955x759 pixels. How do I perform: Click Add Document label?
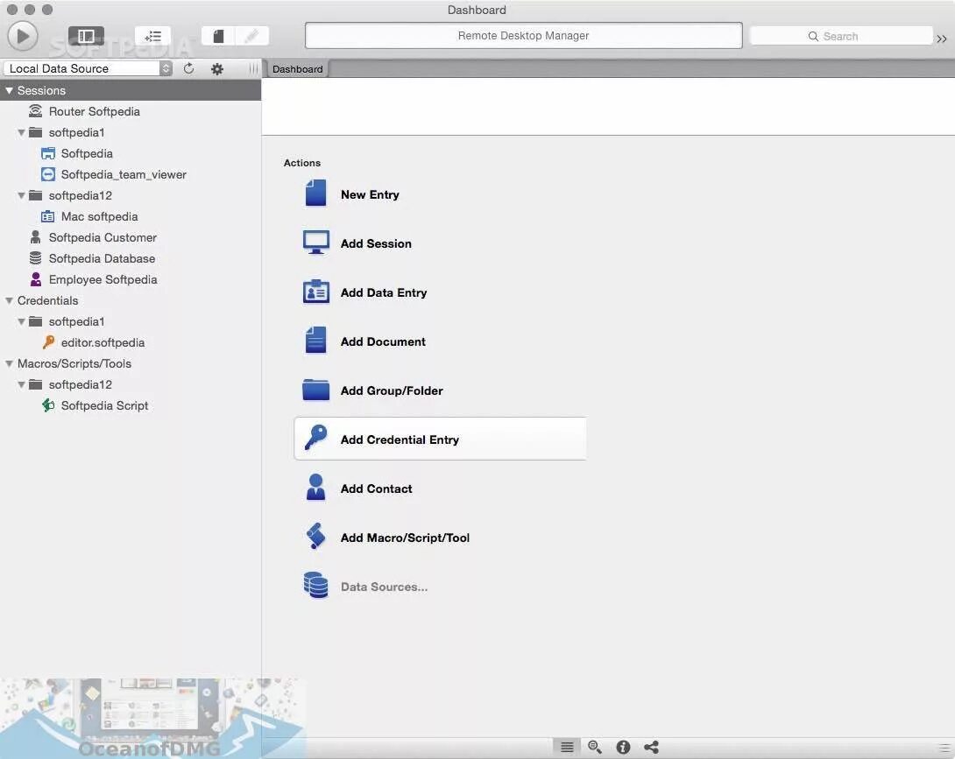[x=383, y=341]
